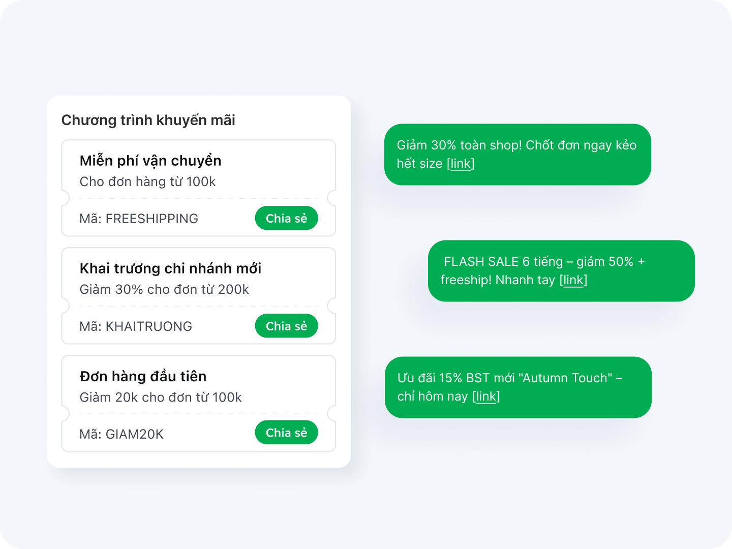This screenshot has height=549, width=732.
Task: Click the "Mã: GIAM20K" code text
Action: 121,434
